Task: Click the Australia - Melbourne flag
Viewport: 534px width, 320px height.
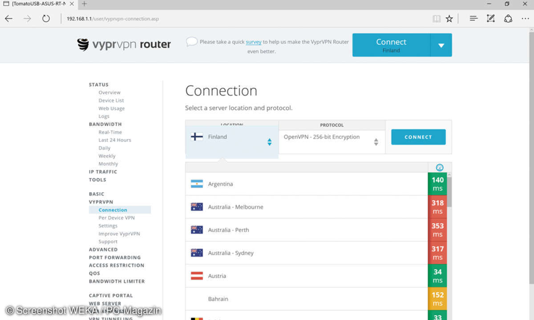Action: pyautogui.click(x=197, y=207)
